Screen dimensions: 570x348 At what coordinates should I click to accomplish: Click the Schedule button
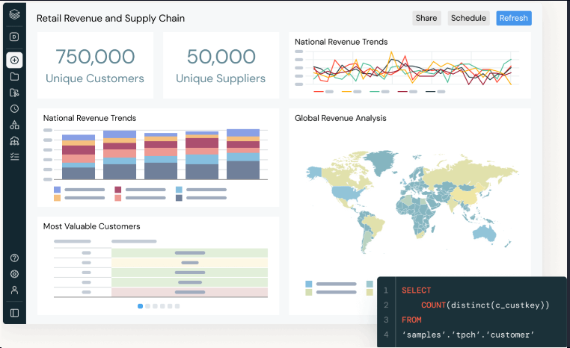point(468,19)
